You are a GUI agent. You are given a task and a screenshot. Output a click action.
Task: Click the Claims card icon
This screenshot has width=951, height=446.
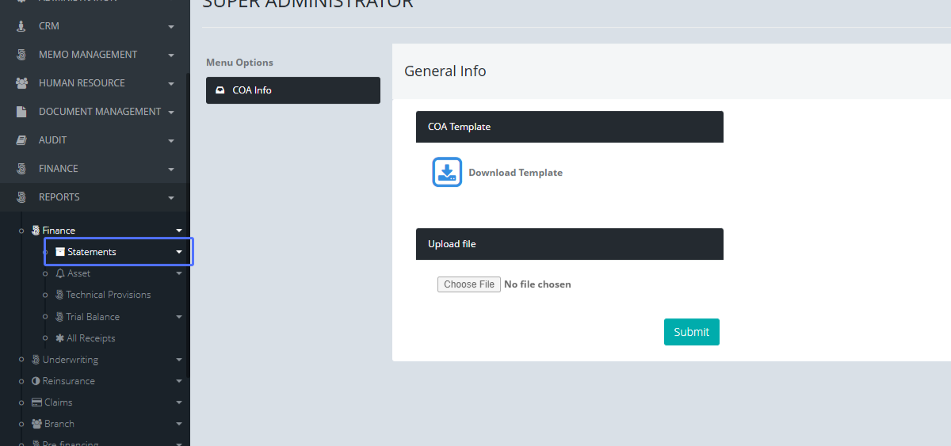click(x=36, y=402)
